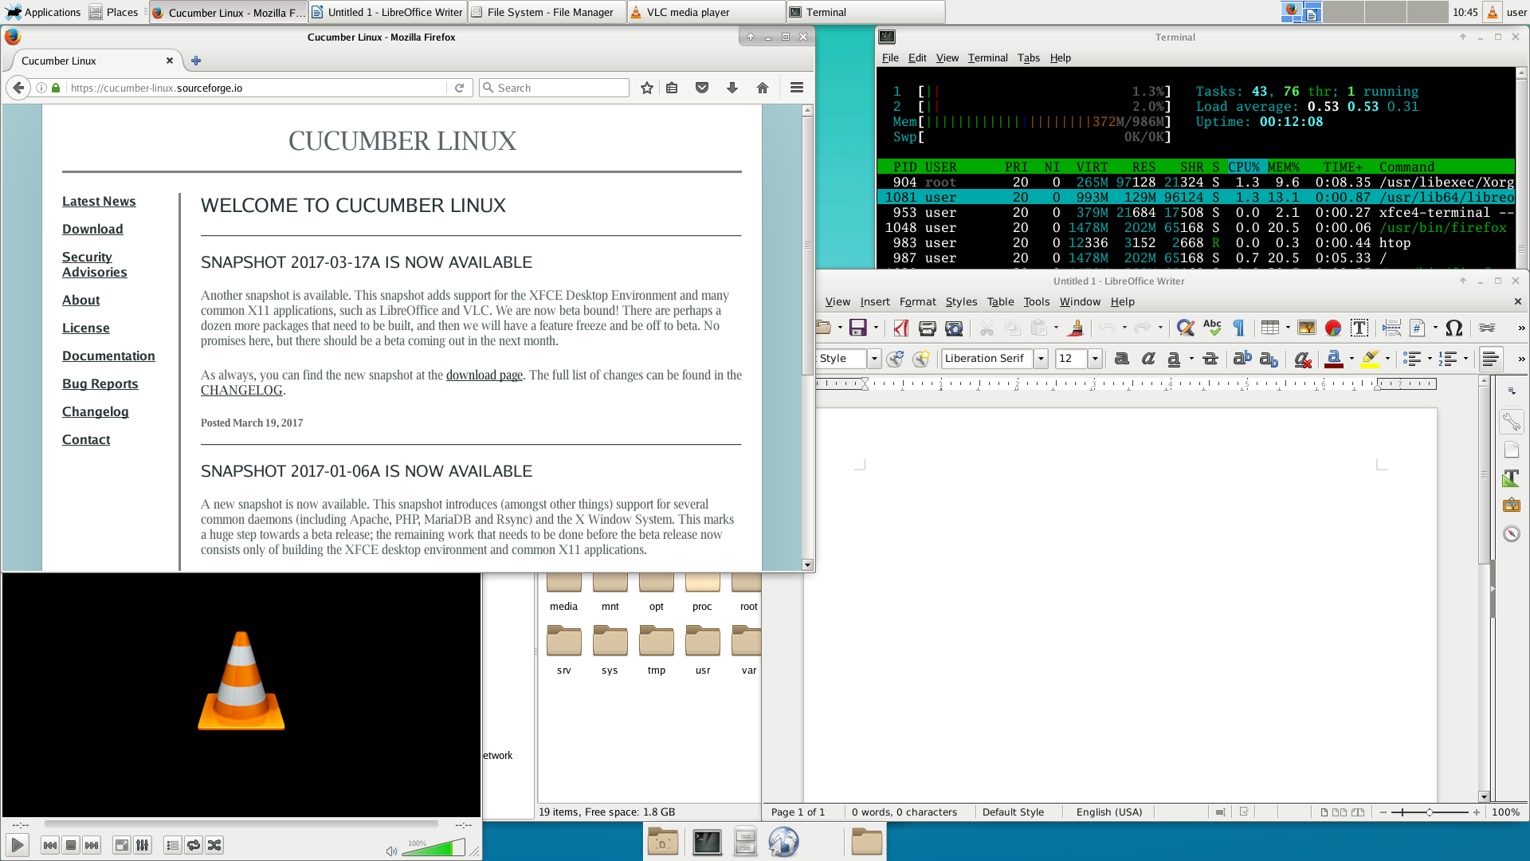The height and width of the screenshot is (861, 1530).
Task: Click the Firefox Search input field
Action: (x=558, y=88)
